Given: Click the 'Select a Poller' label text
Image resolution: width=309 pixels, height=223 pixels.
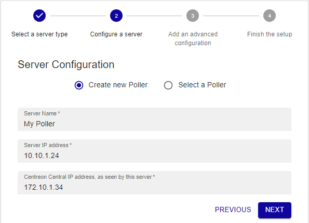Looking at the screenshot, I should pos(202,85).
